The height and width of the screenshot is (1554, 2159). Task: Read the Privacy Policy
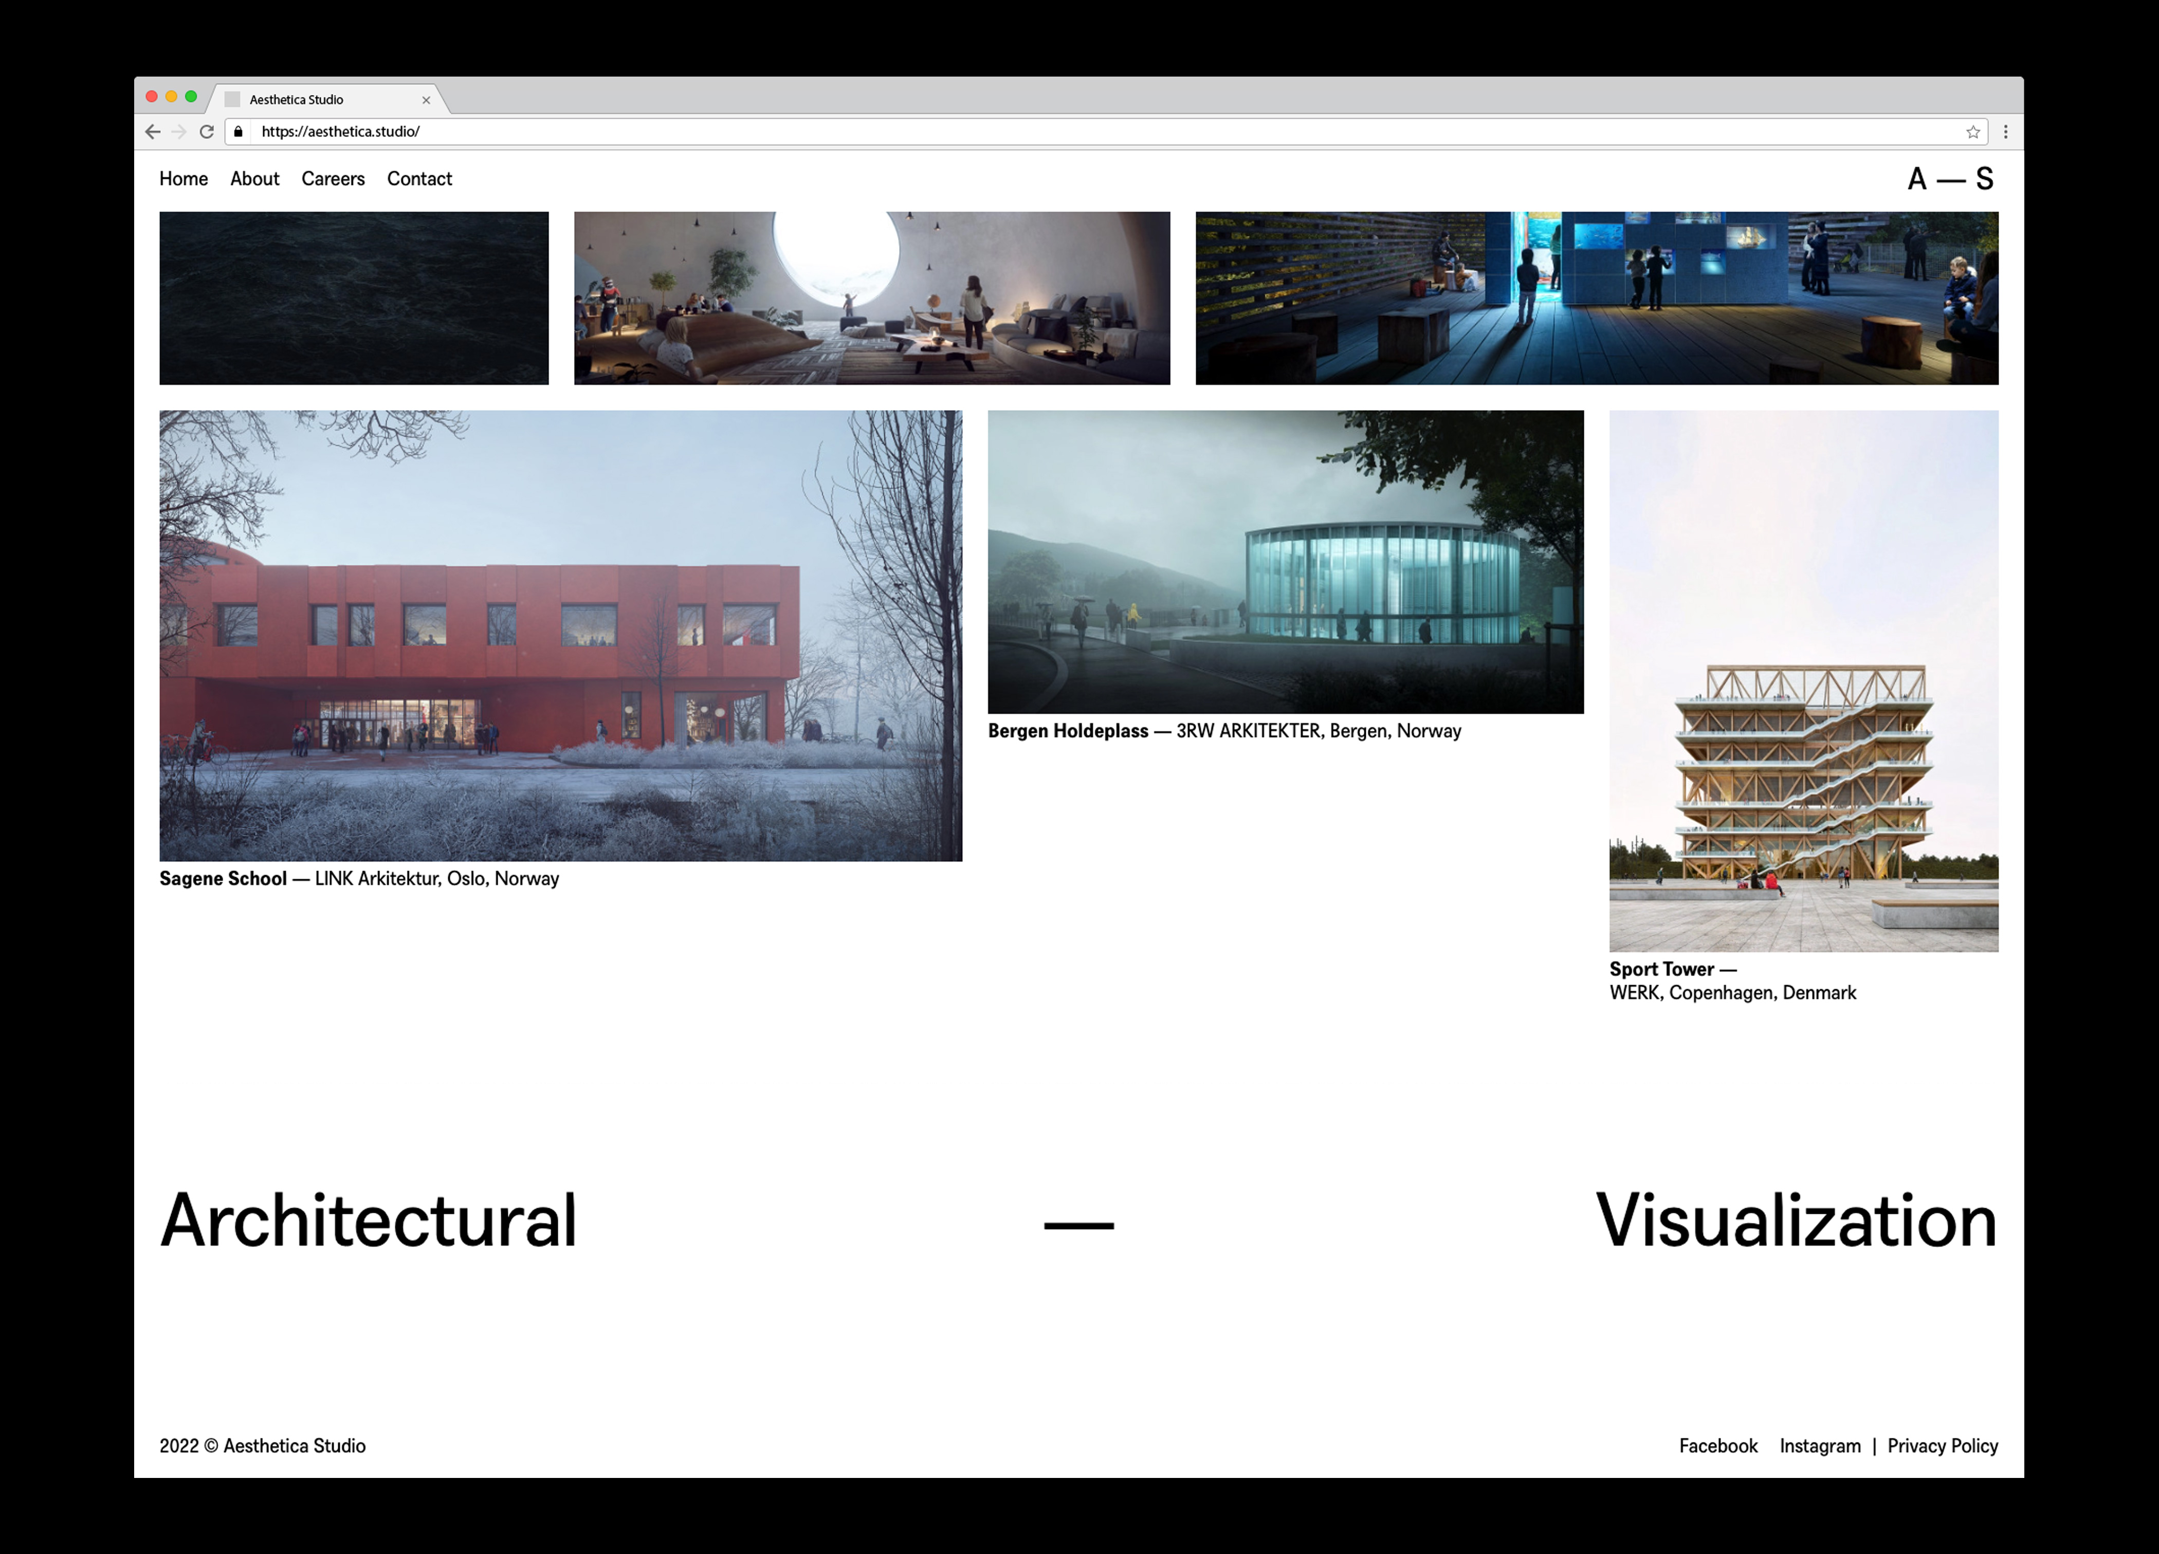point(1943,1446)
